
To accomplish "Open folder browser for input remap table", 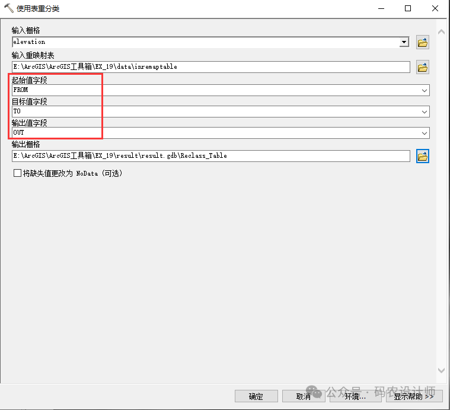I will (422, 67).
